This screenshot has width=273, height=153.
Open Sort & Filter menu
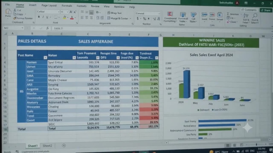pos(246,18)
